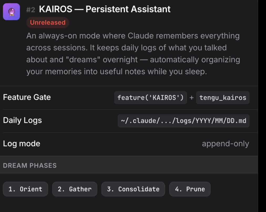
Task: Select the tengu_kairos code chip
Action: pos(223,98)
